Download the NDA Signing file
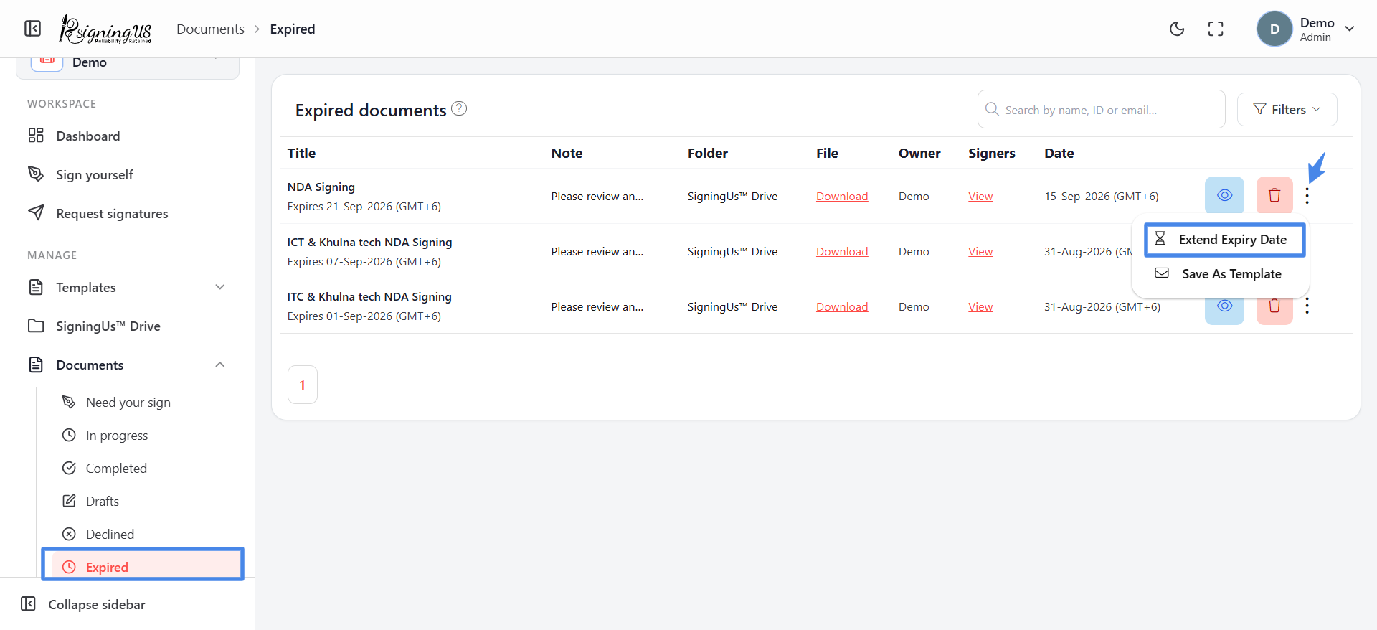Viewport: 1377px width, 630px height. pos(842,196)
